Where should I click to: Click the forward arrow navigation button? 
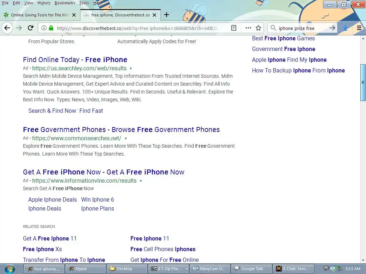pos(19,28)
